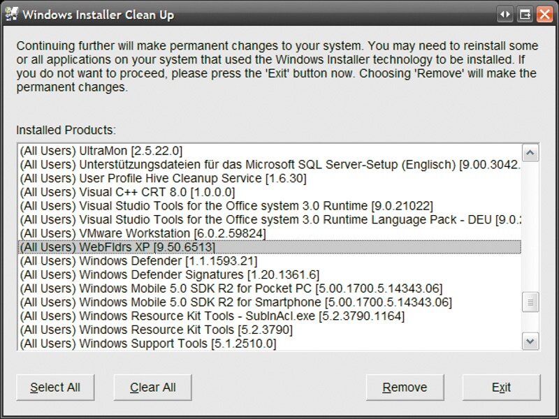Click the list's scrollbar thumb

point(531,302)
